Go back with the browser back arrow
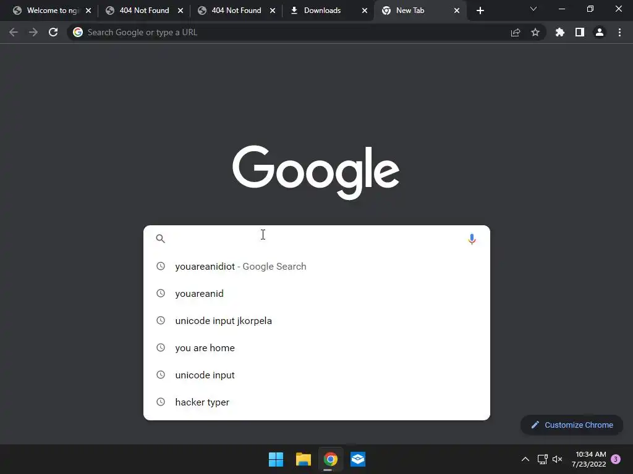The width and height of the screenshot is (633, 474). [14, 32]
